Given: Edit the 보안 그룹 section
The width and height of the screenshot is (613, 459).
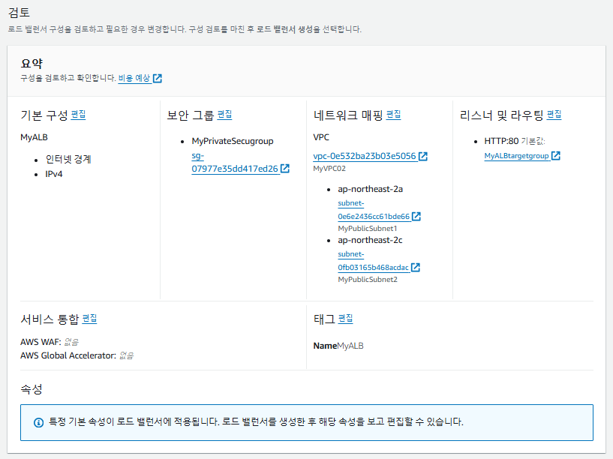Looking at the screenshot, I should pos(224,115).
